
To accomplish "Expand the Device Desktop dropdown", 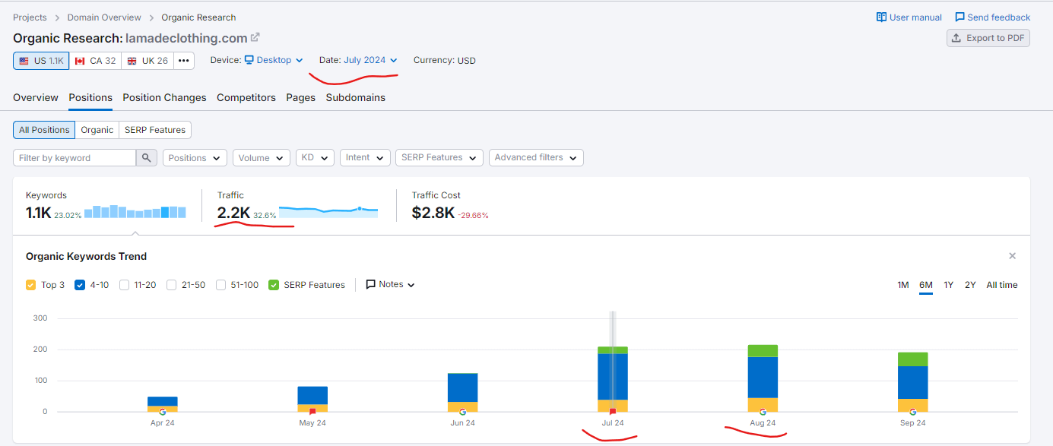I will pyautogui.click(x=273, y=60).
